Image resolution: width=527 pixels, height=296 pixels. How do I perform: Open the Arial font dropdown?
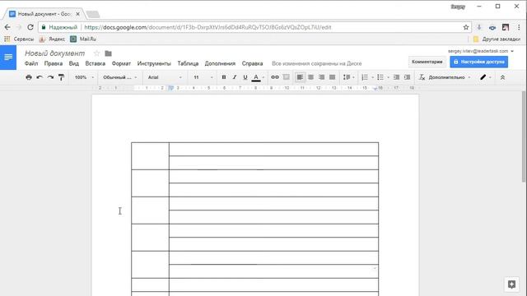pyautogui.click(x=165, y=77)
